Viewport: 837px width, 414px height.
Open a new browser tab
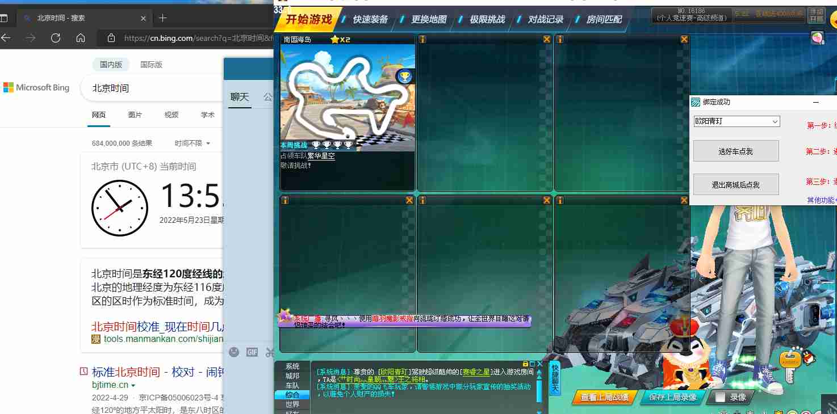coord(162,18)
